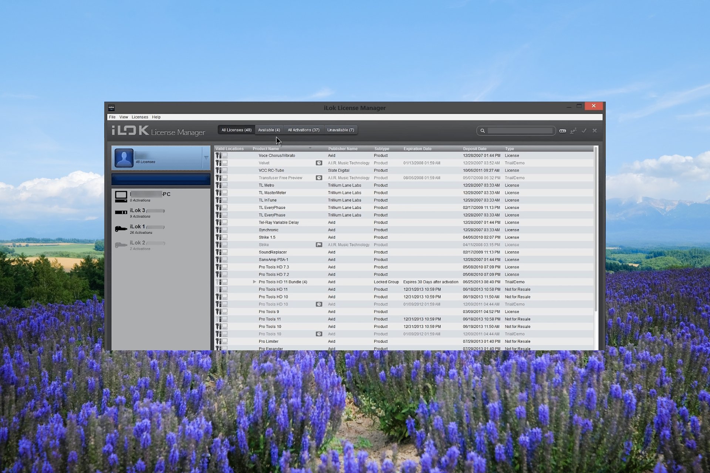This screenshot has width=710, height=473.
Task: Click the license list vertical scrollbar
Action: pos(596,229)
